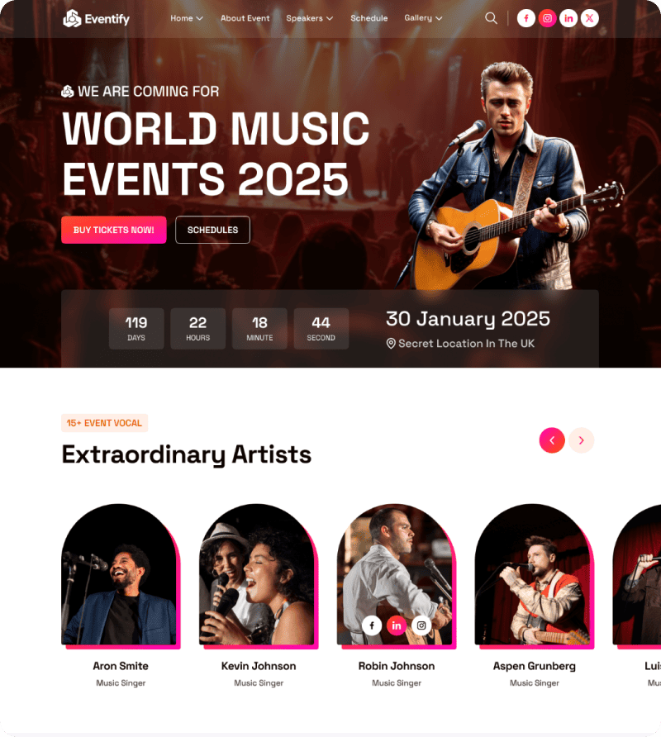Click the Eventify logo icon
Image resolution: width=661 pixels, height=737 pixels.
point(73,18)
